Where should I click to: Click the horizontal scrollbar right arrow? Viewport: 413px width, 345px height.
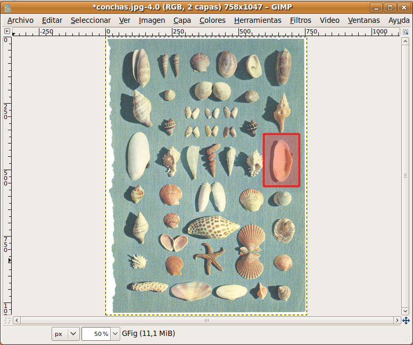[397, 321]
